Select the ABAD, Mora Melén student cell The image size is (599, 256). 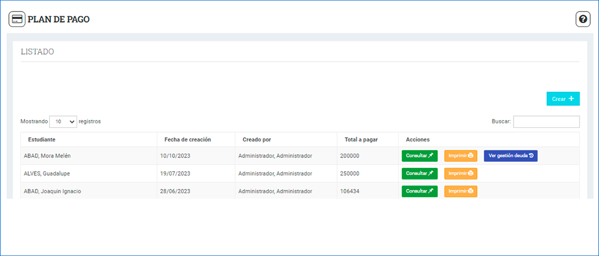tap(47, 156)
